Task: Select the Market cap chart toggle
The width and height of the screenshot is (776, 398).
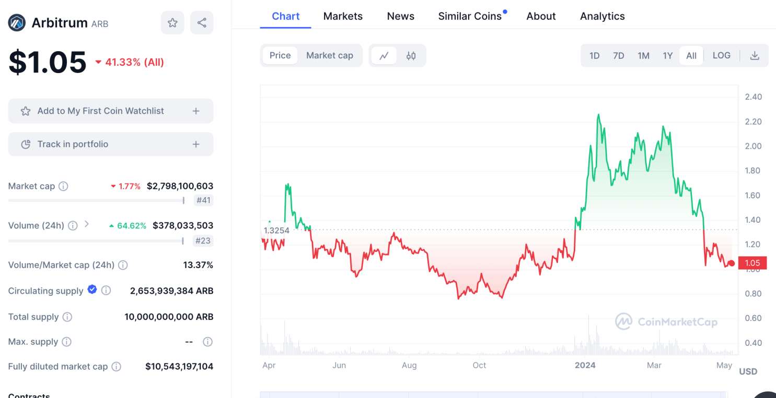Action: pos(330,55)
